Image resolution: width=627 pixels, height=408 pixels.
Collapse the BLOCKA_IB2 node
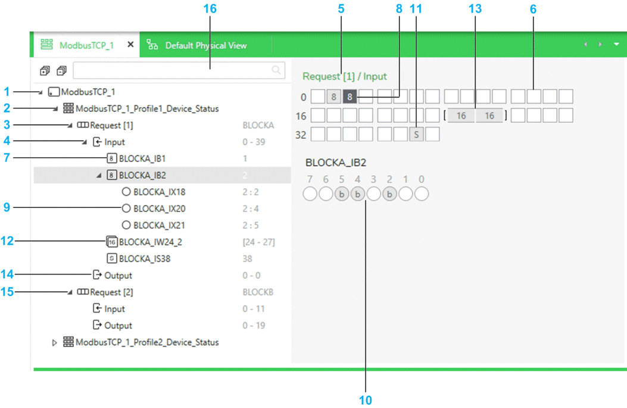[x=99, y=176]
